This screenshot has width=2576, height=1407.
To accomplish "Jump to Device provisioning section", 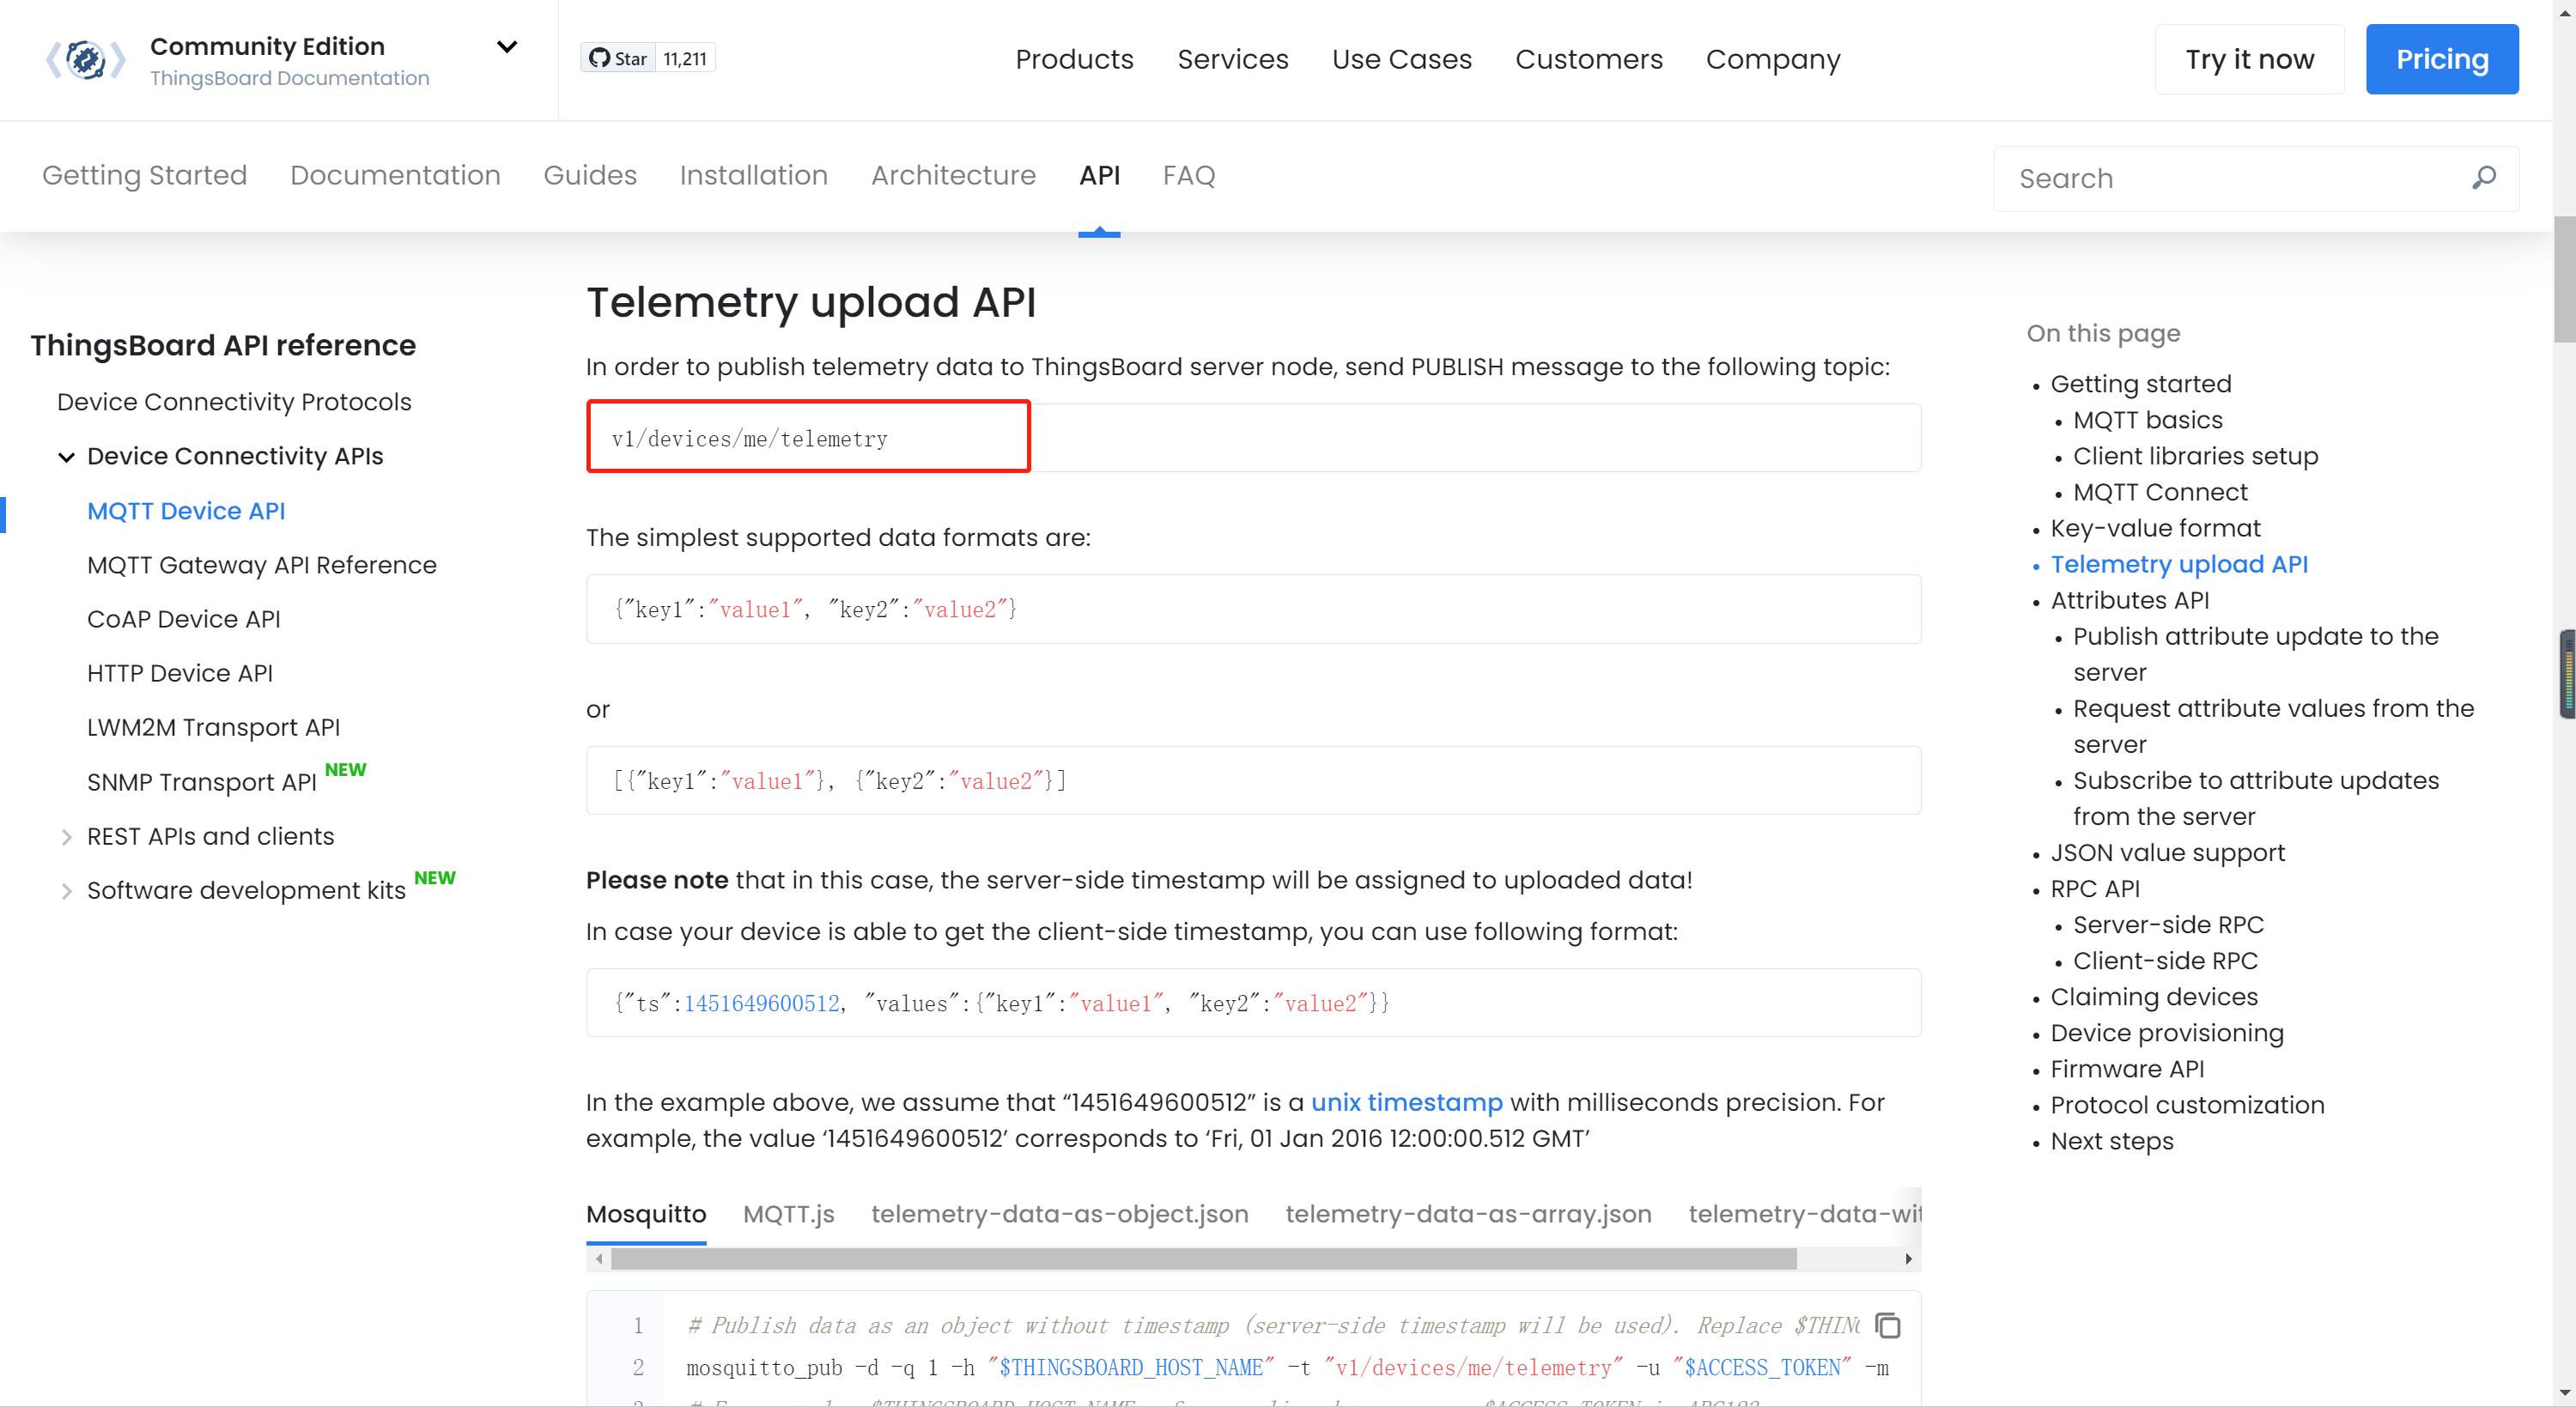I will [x=2166, y=1033].
